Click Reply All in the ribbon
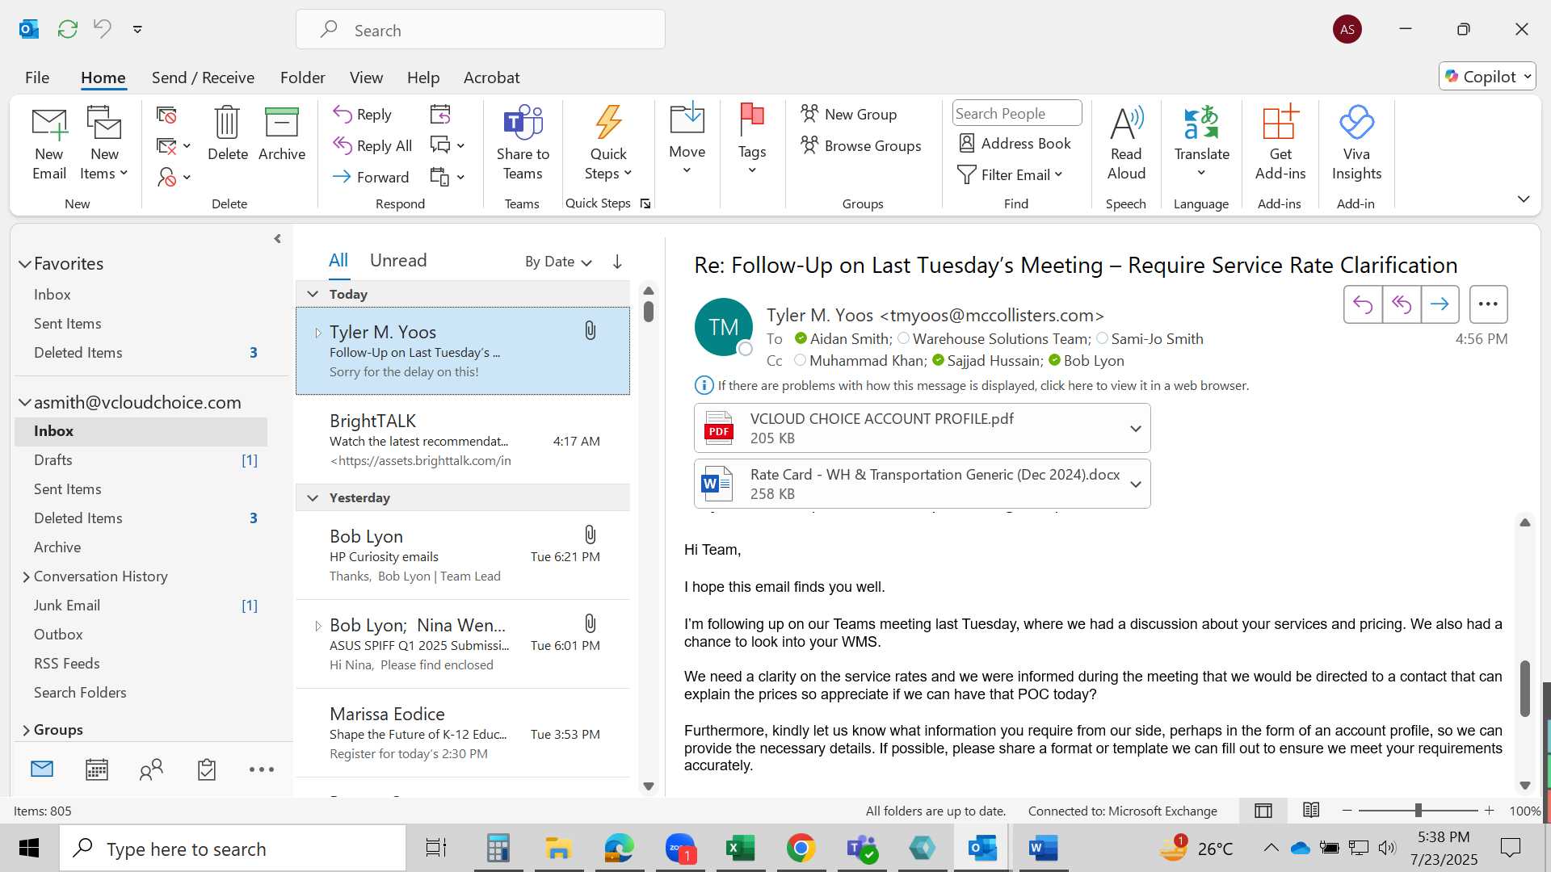The width and height of the screenshot is (1551, 872). pyautogui.click(x=372, y=145)
